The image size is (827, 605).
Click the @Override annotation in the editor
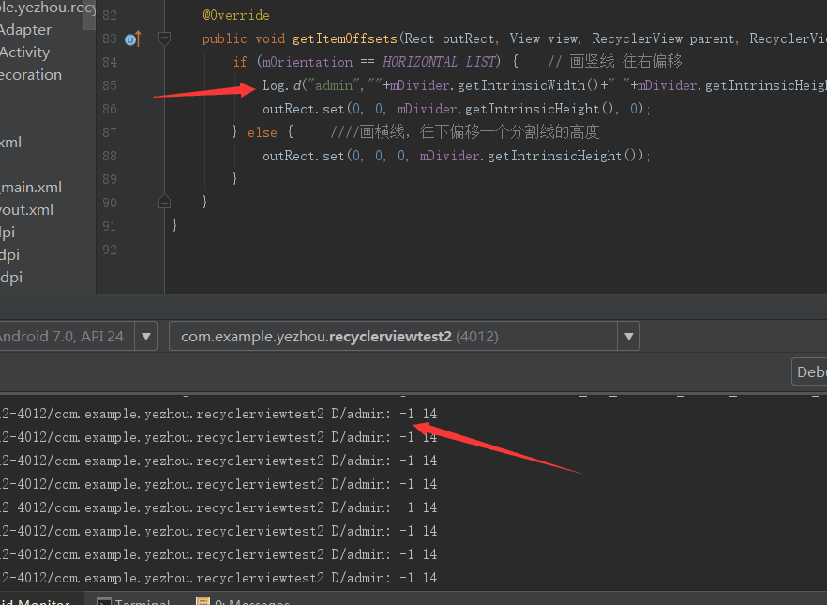click(236, 15)
